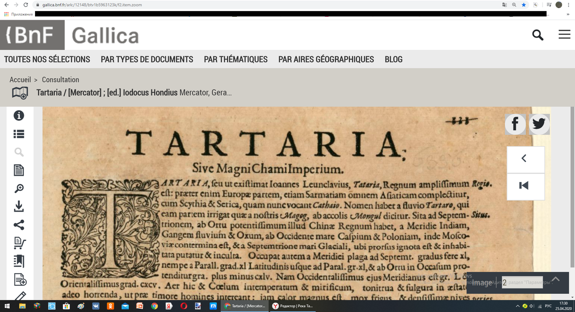Open the Chrome zoom indicator icon
This screenshot has height=312, width=575.
coord(514,4)
